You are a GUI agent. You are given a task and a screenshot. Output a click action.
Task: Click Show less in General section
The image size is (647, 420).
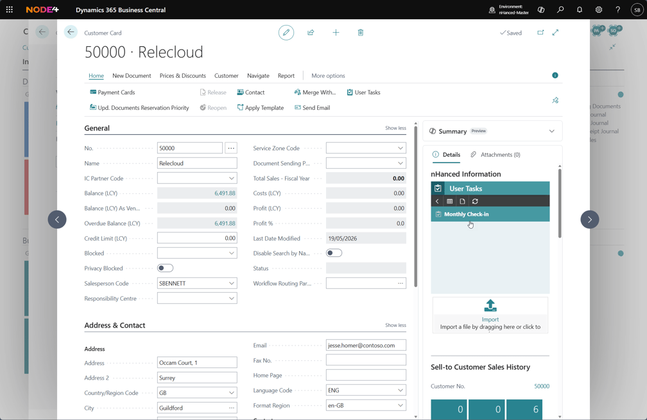(395, 128)
